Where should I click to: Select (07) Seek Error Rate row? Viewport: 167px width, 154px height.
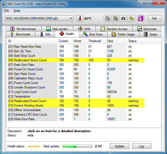pyautogui.click(x=76, y=65)
